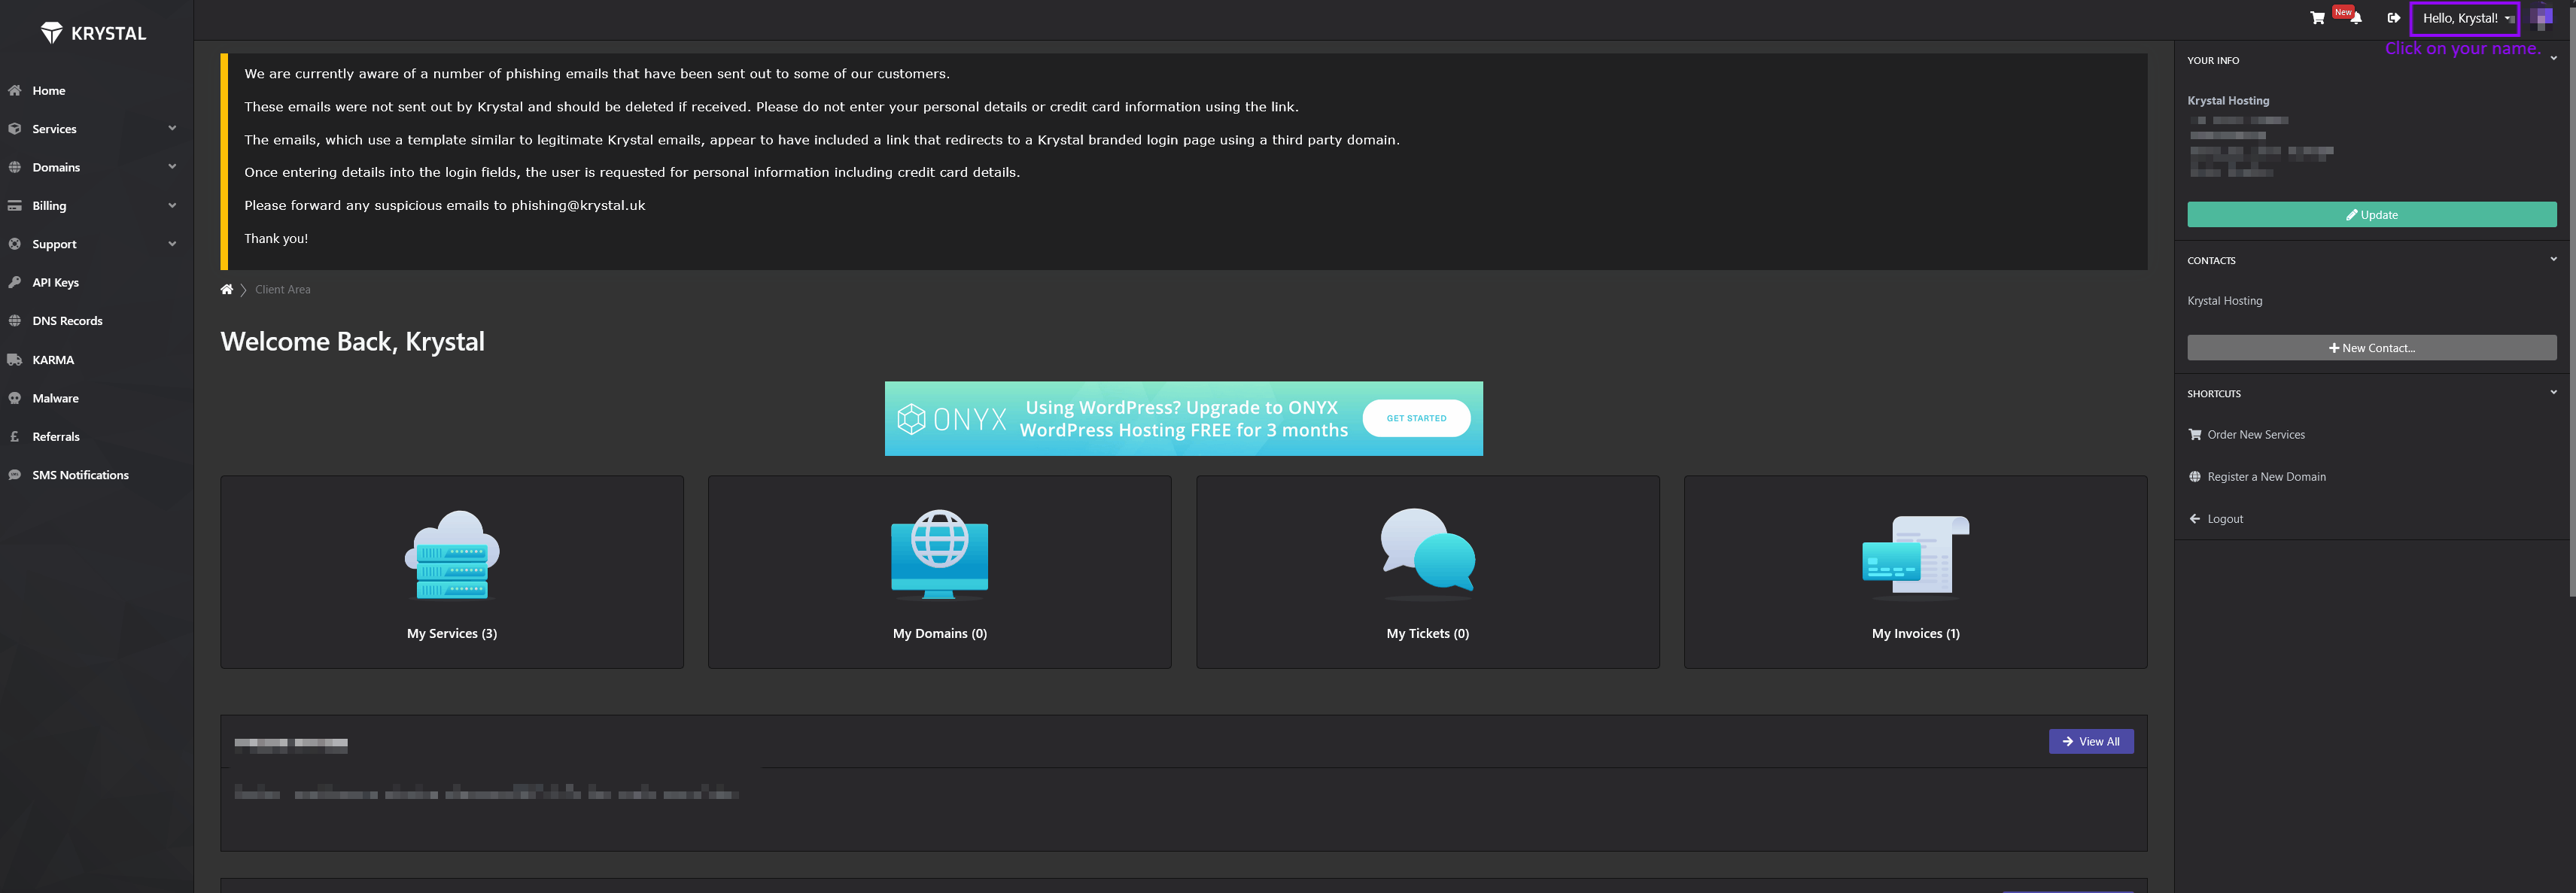Click the My Services (3) label

pos(452,634)
